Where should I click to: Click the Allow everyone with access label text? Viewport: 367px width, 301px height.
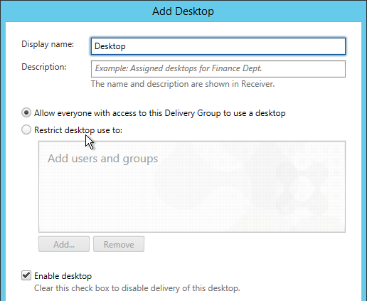click(x=160, y=113)
